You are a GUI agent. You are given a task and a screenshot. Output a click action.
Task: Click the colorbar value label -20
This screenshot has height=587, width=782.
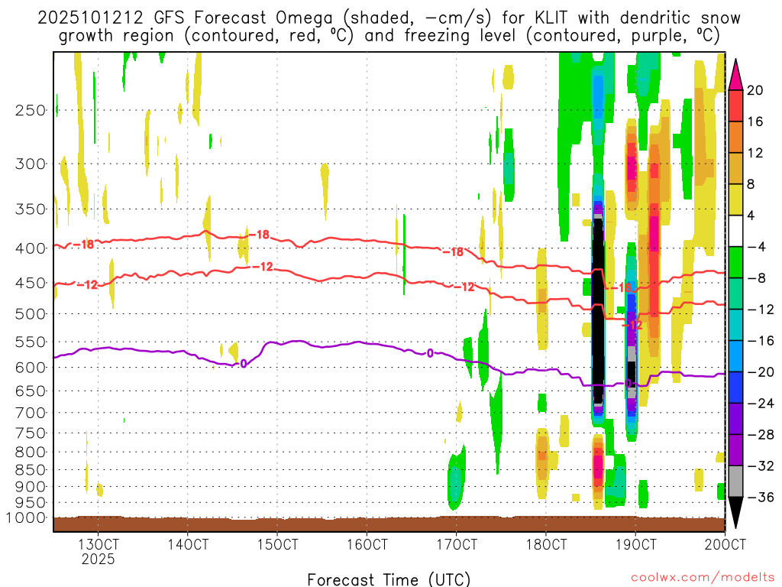(x=760, y=372)
